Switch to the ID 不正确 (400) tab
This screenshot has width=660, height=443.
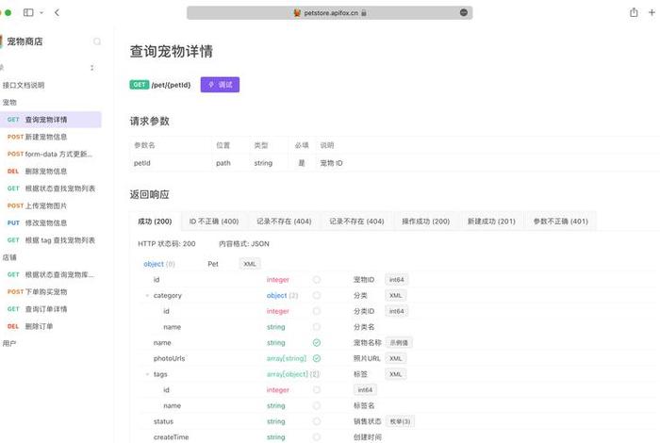214,221
